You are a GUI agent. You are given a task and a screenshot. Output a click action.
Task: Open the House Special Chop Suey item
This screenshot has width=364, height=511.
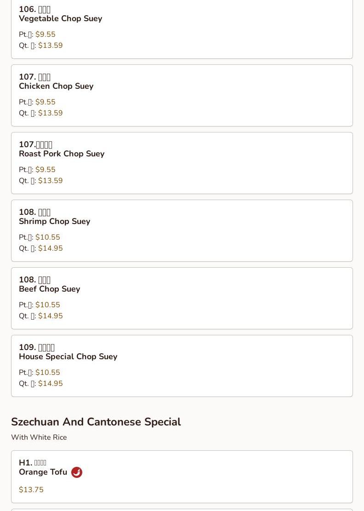tap(182, 366)
